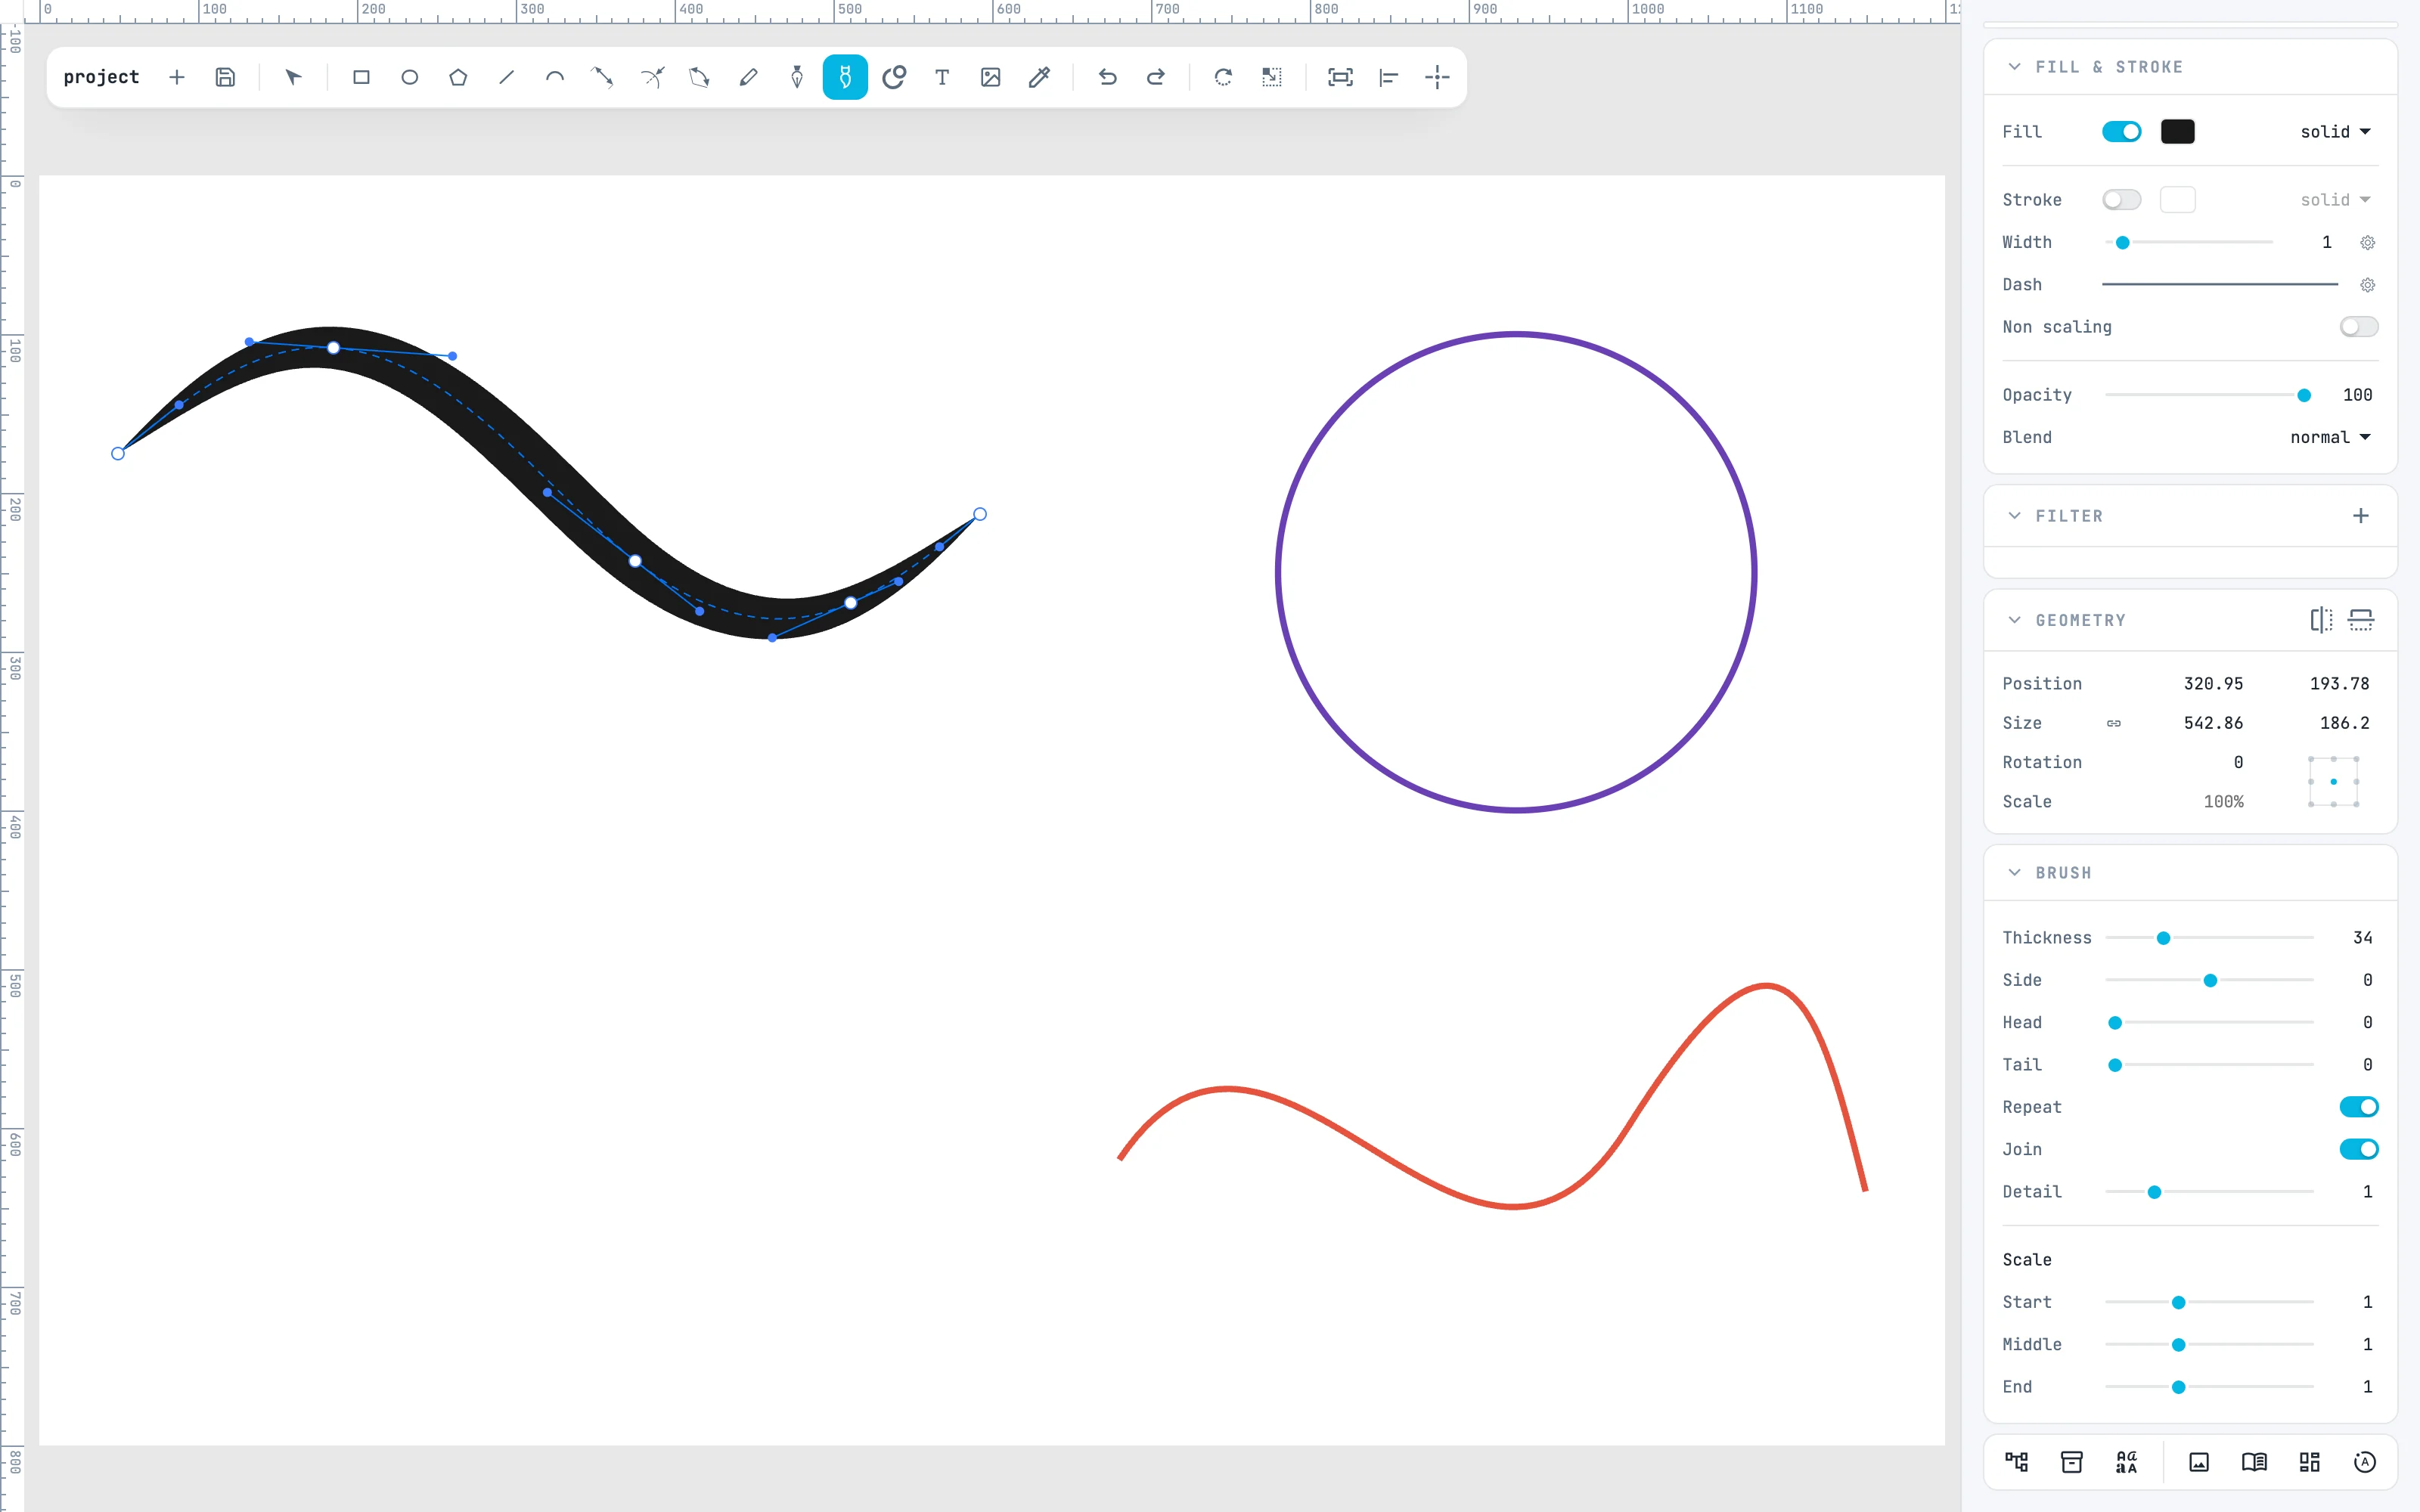This screenshot has width=2420, height=1512.
Task: Open the black Fill color swatch
Action: (x=2177, y=132)
